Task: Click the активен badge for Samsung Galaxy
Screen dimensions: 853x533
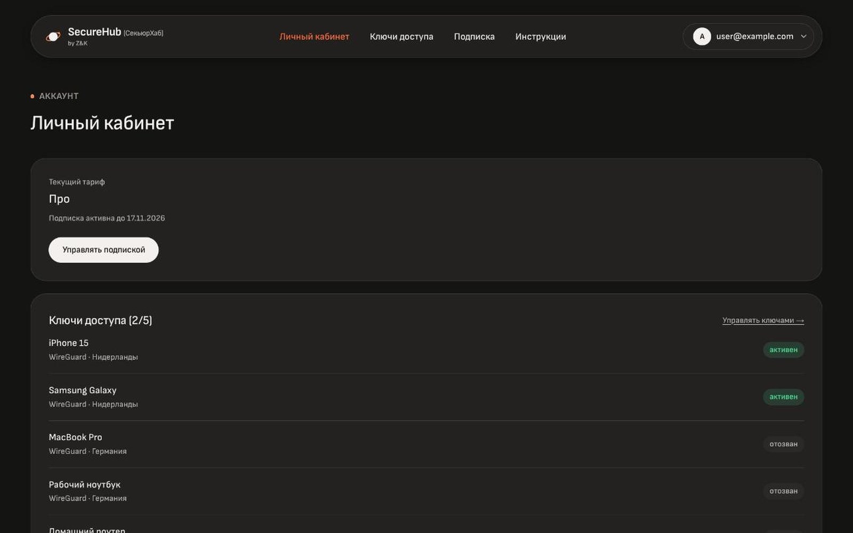Action: click(x=783, y=397)
